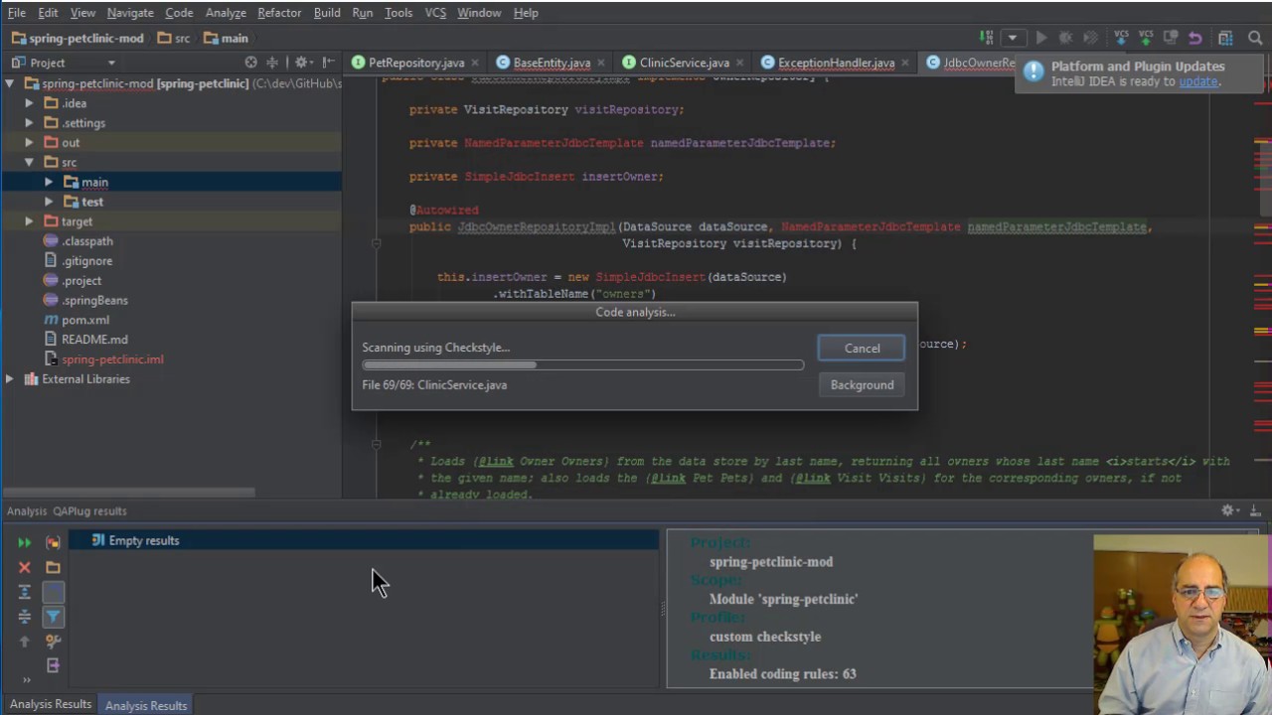Open the run configuration dropdown
The width and height of the screenshot is (1272, 715).
(1012, 38)
